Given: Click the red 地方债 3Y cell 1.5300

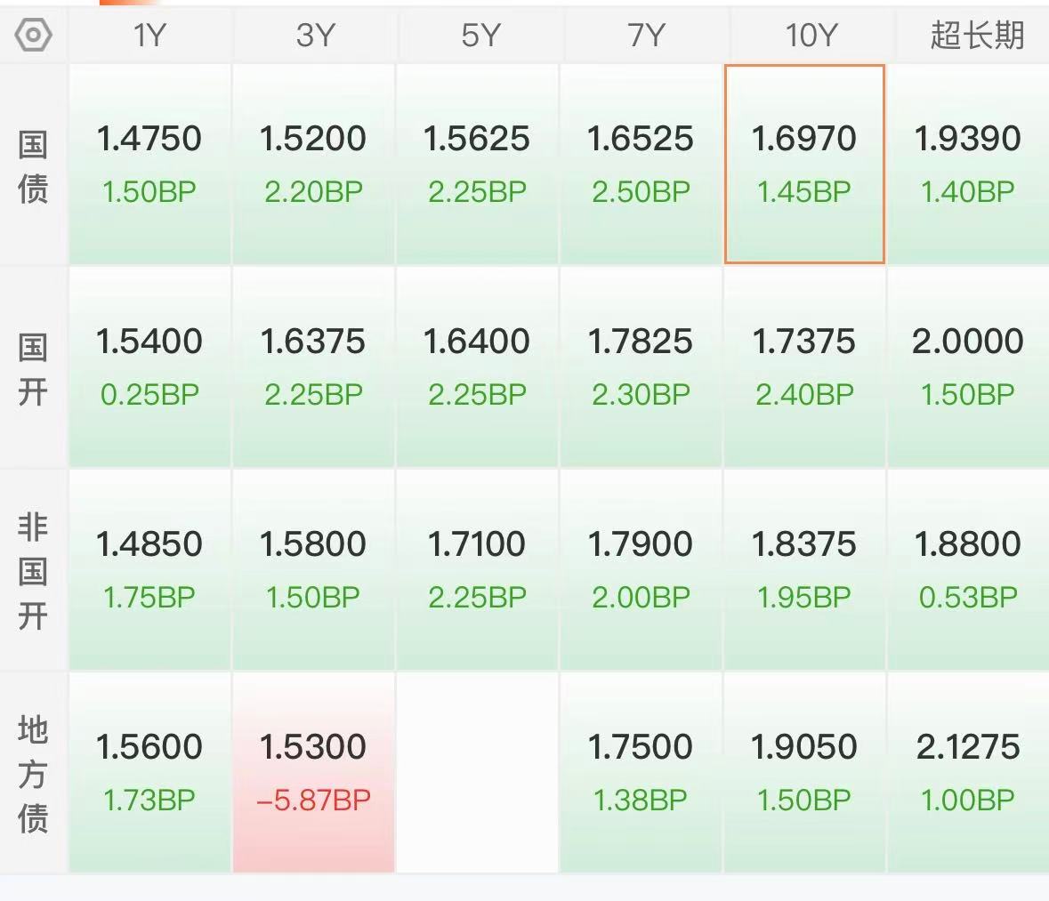Looking at the screenshot, I should pyautogui.click(x=313, y=773).
